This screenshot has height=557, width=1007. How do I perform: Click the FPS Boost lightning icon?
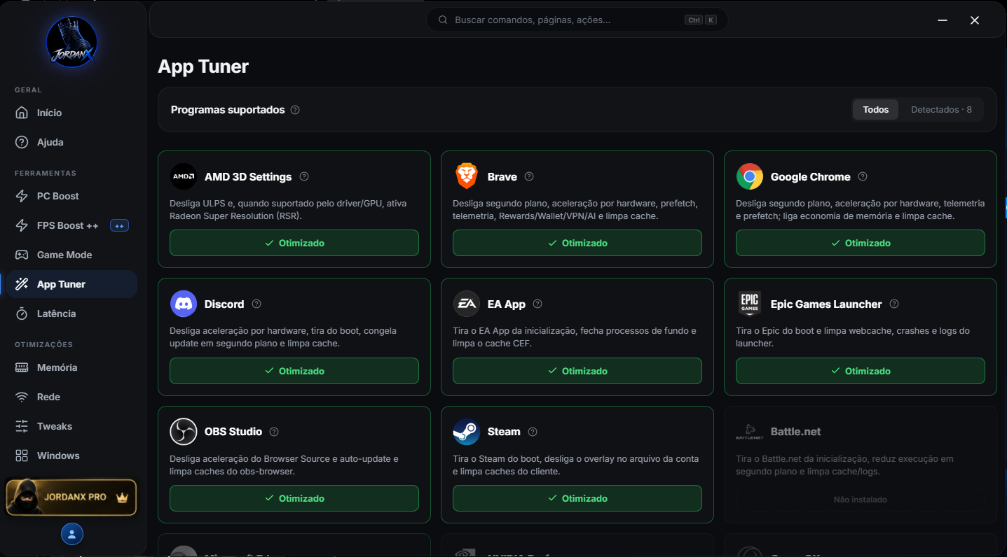point(22,225)
